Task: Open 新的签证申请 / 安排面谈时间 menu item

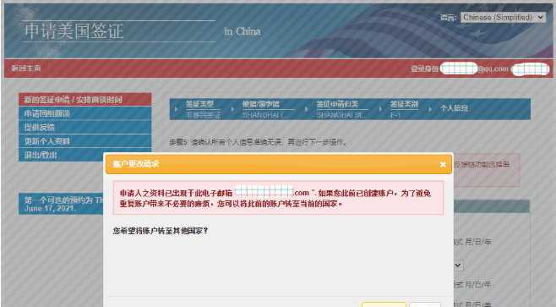Action: 85,100
